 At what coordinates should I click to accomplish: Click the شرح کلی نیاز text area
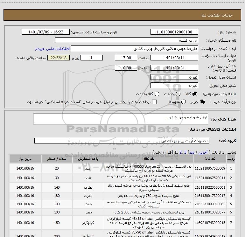121,119
